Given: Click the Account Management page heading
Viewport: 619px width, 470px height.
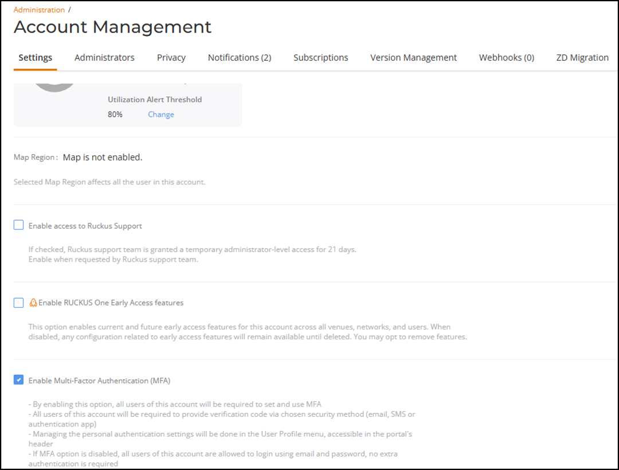Looking at the screenshot, I should click(x=112, y=27).
